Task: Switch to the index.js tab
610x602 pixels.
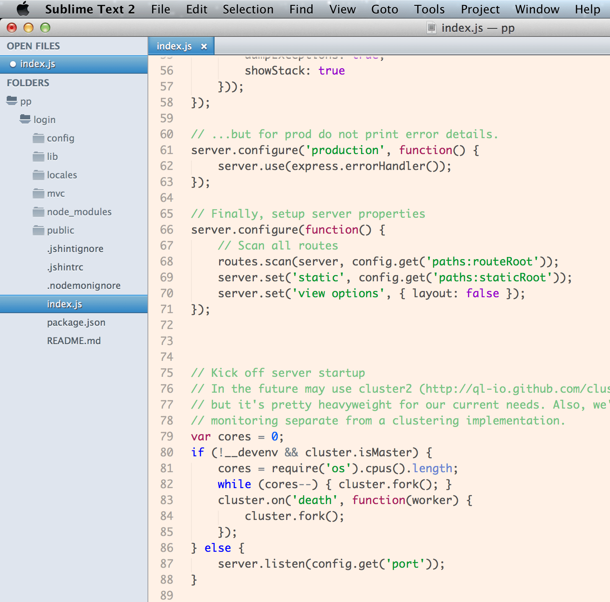Action: (174, 46)
